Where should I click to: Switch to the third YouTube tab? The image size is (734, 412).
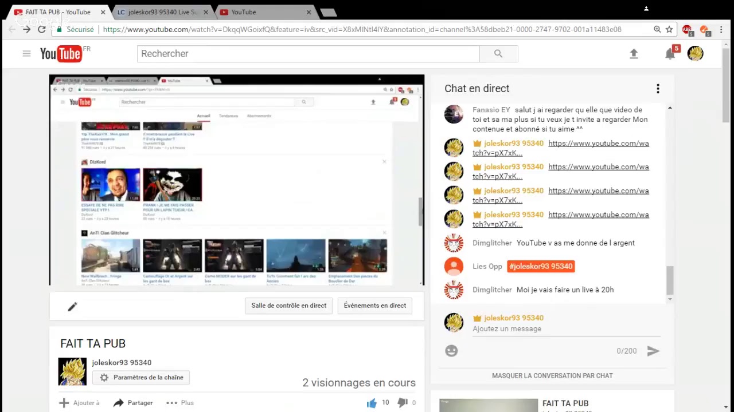point(264,12)
